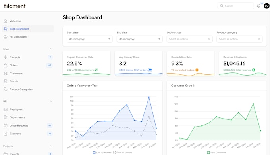
Task: Click the Products lightning bolt icon
Action: point(5,57)
